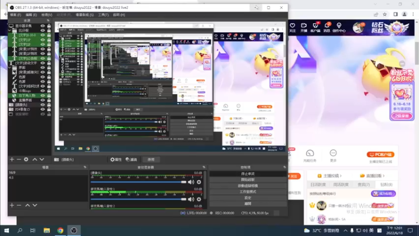Toggle visibility of [文字]滚动文字 source
Viewport: 419px width, 236px height.
(43, 63)
